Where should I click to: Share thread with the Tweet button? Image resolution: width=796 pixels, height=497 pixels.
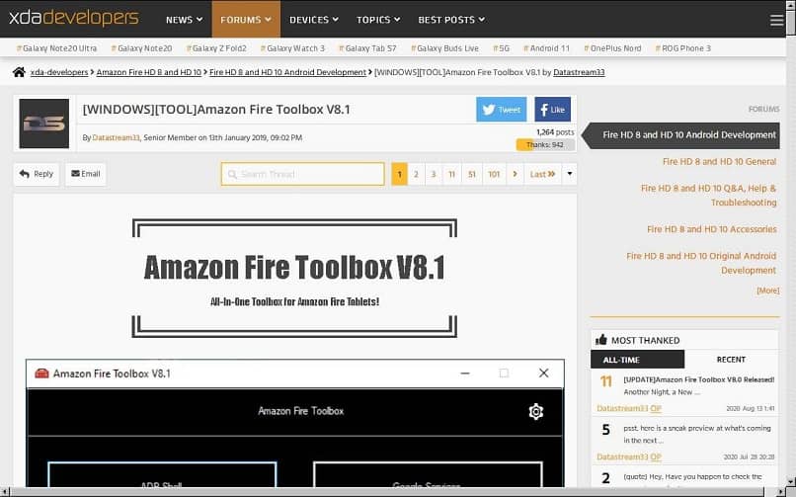(x=501, y=109)
